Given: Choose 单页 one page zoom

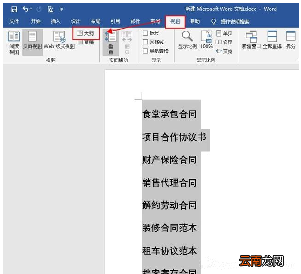Looking at the screenshot, I should coord(224,33).
